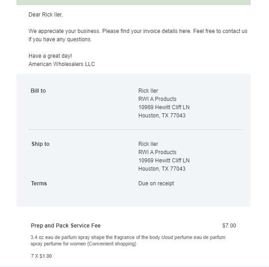Click shipping street 10969 Hewitt Cliff LN
Screen dimensions: 269x267
click(164, 161)
